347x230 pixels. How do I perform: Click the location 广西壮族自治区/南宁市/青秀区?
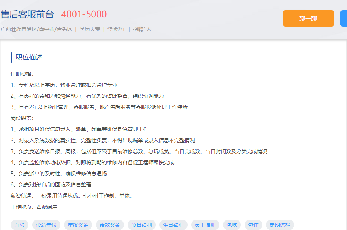coord(36,29)
